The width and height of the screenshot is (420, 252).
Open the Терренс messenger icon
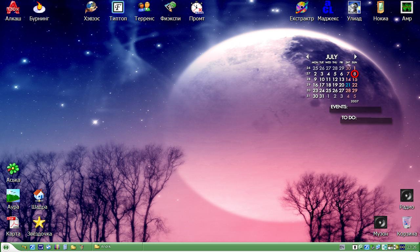[144, 11]
